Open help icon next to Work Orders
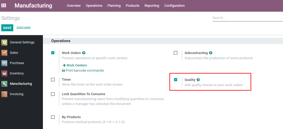Viewport: 283px width, 129px height. coord(84,53)
